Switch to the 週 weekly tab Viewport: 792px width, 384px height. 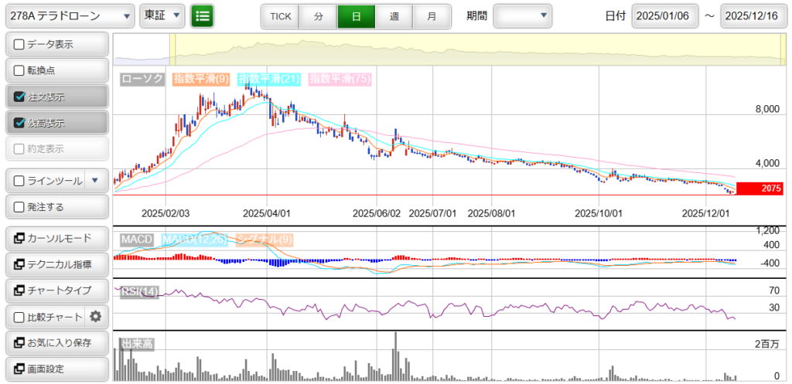(394, 15)
